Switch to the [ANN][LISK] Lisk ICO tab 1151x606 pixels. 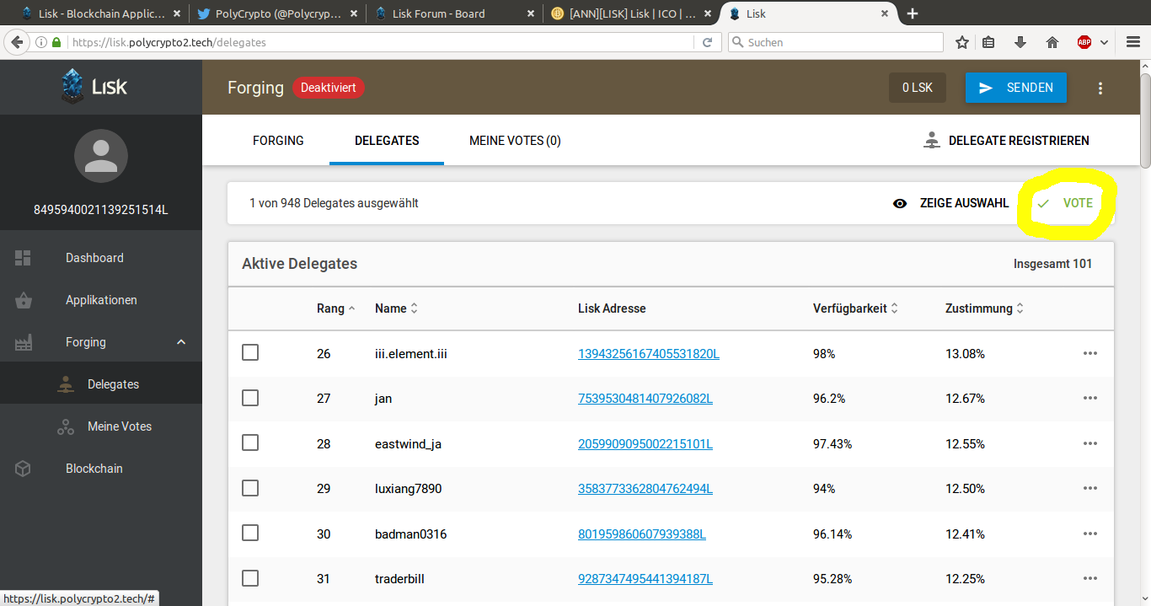632,13
